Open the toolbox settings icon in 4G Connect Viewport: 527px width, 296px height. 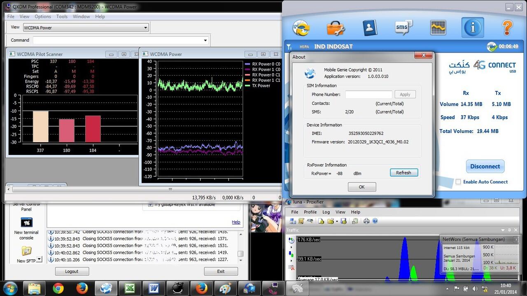click(x=336, y=28)
